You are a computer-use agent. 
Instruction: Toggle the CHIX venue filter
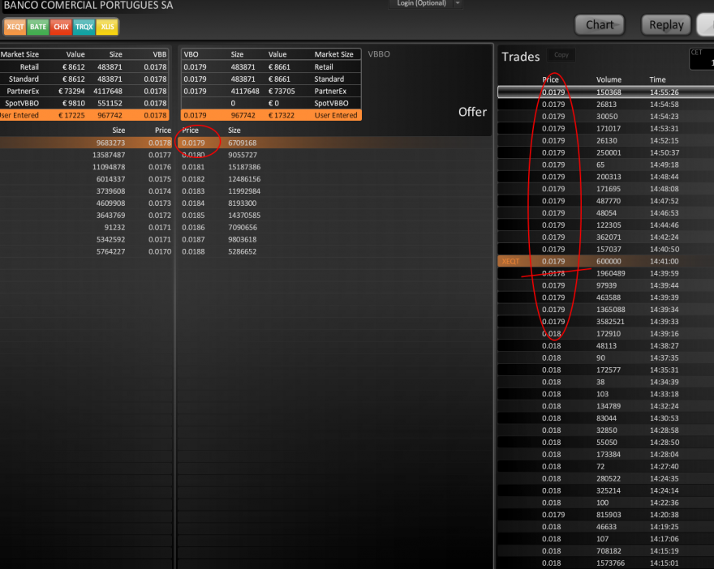(x=61, y=27)
